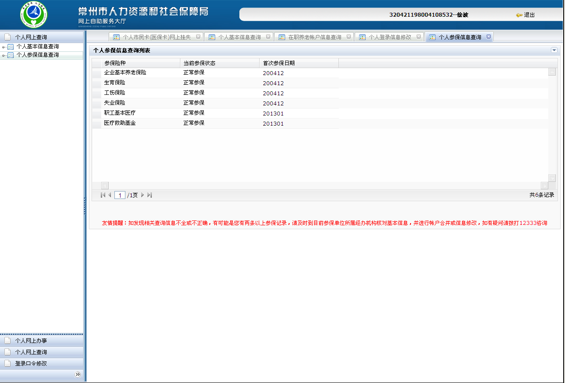
Task: Click the page number input field
Action: 120,195
